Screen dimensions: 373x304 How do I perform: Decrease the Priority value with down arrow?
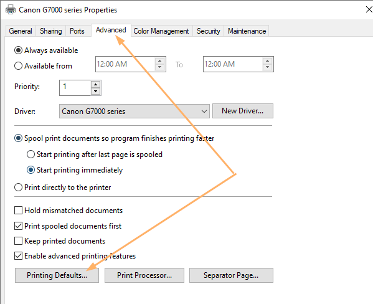tap(96, 91)
